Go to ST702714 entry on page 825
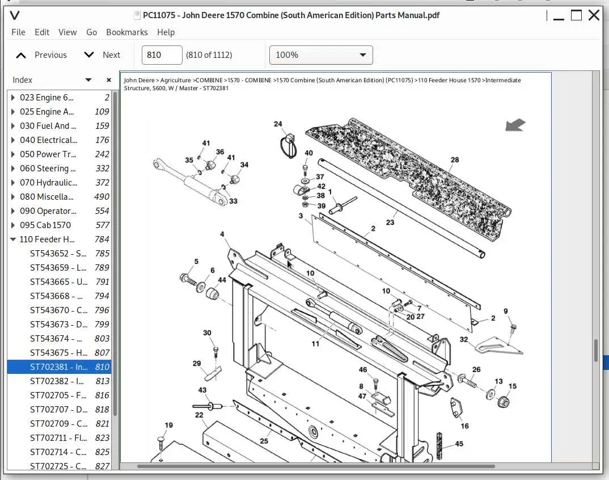 point(59,452)
